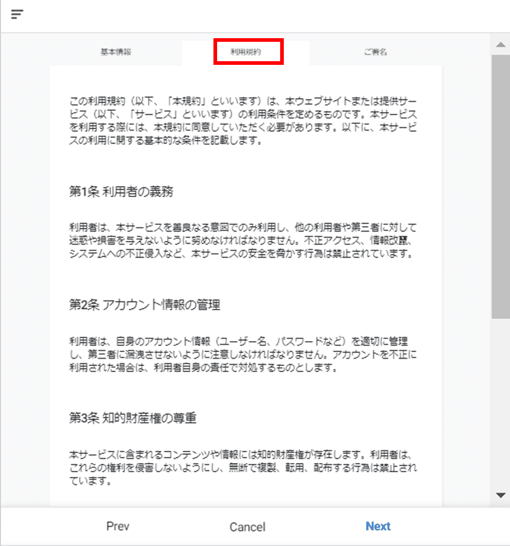Click the vertical scrollbar thumb
510x546 pixels.
click(500, 186)
